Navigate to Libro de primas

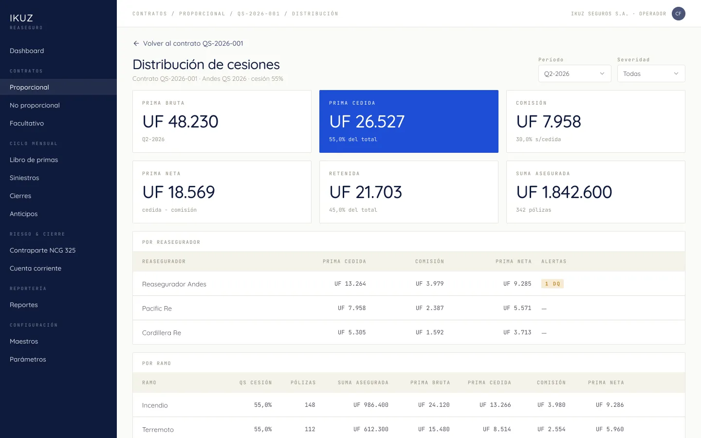point(34,160)
